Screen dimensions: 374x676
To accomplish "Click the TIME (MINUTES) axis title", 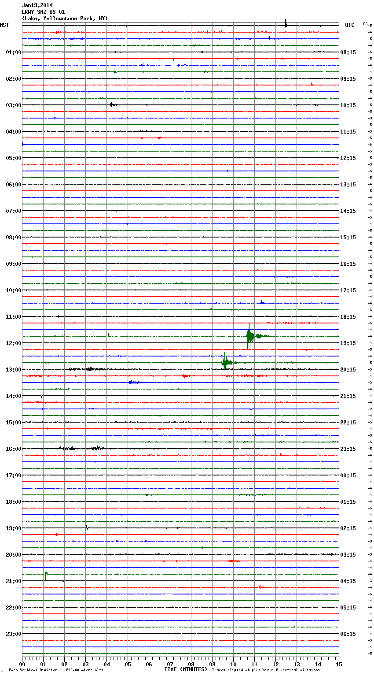I will [x=186, y=669].
